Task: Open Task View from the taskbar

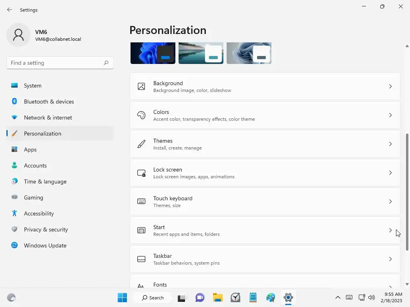Action: 181,297
